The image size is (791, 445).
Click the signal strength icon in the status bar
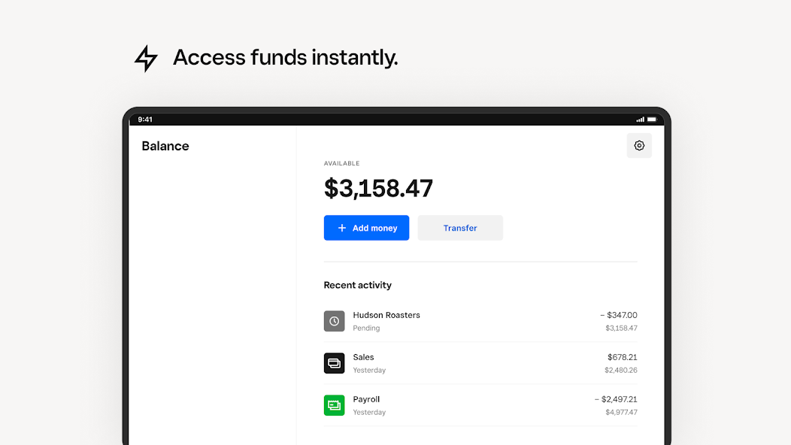(640, 120)
